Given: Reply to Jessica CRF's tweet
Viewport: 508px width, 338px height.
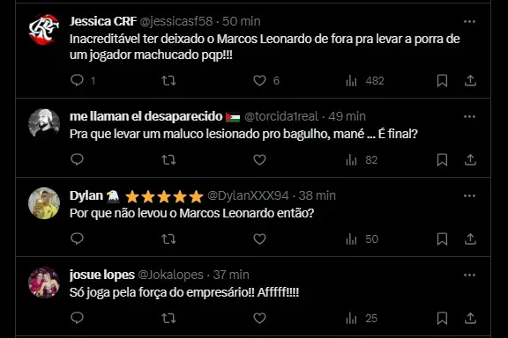Looking at the screenshot, I should pos(83,80).
